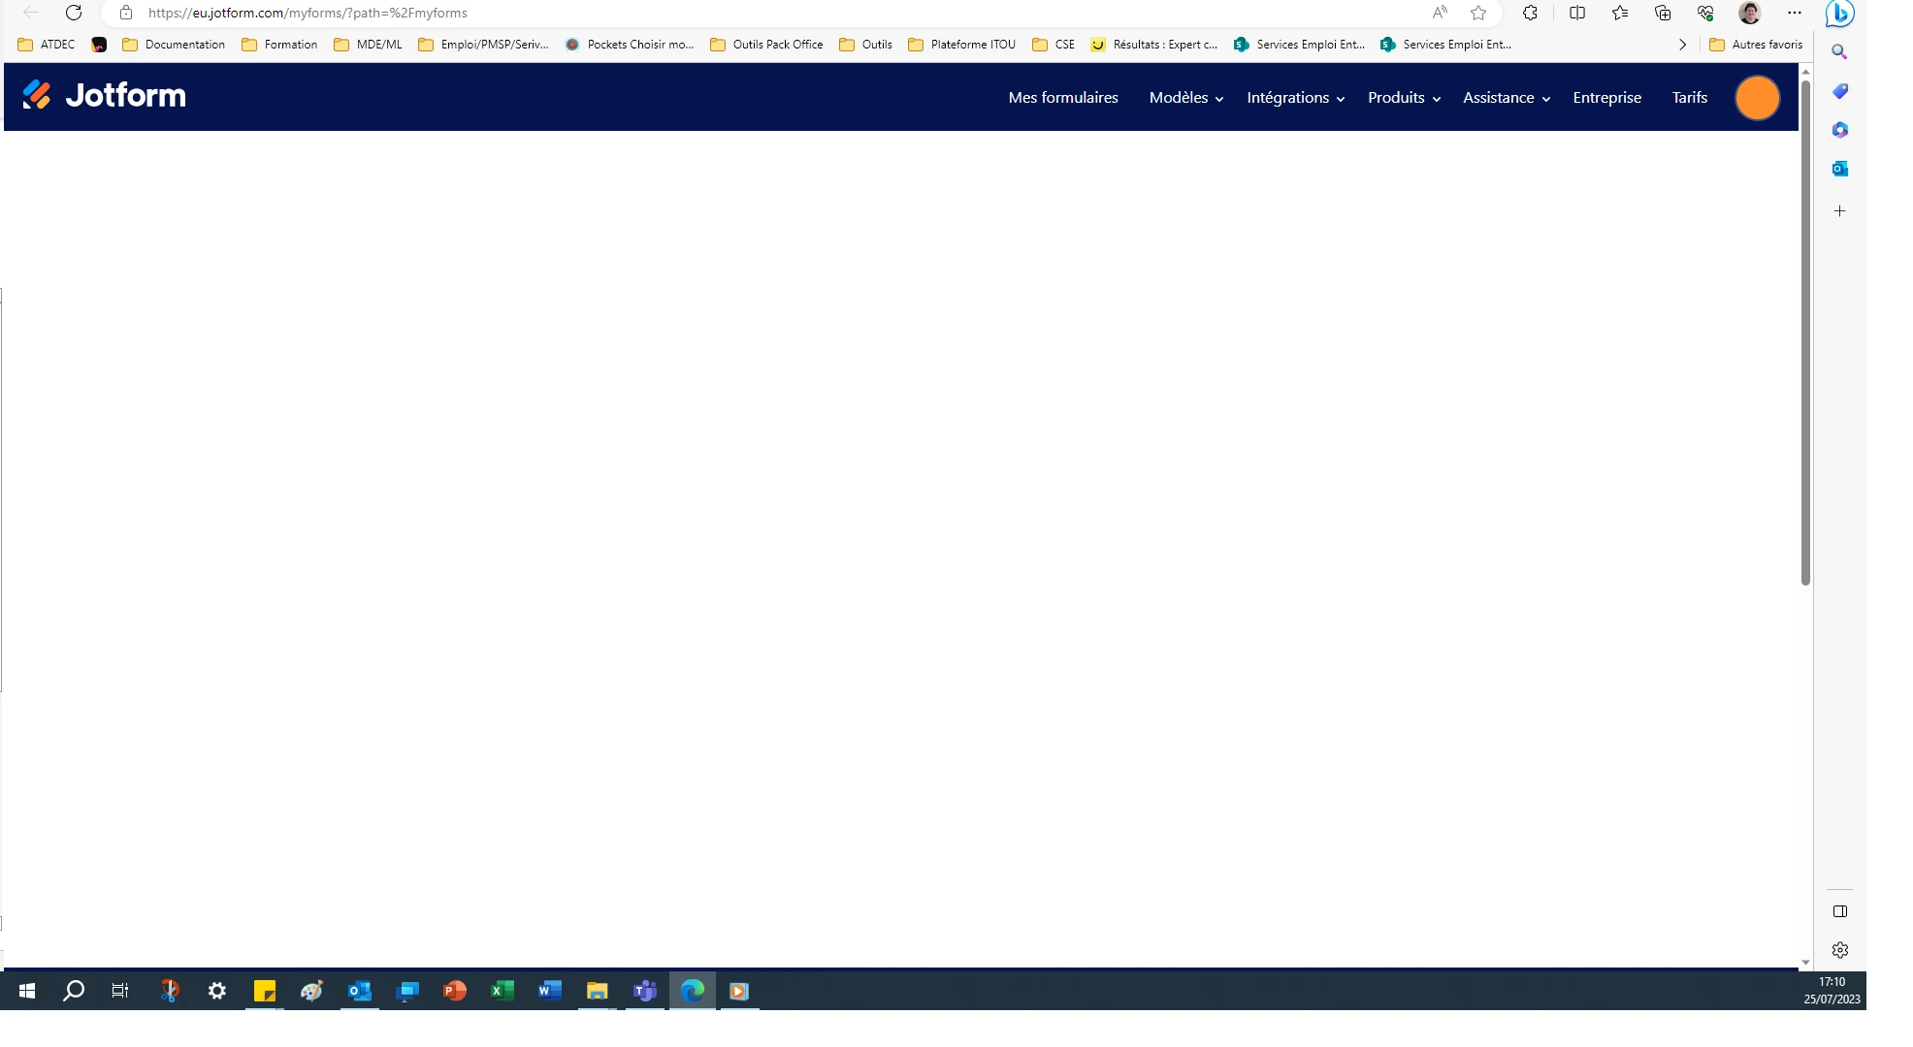Add a new sidebar item with the plus
The image size is (1913, 1047).
coord(1839,210)
